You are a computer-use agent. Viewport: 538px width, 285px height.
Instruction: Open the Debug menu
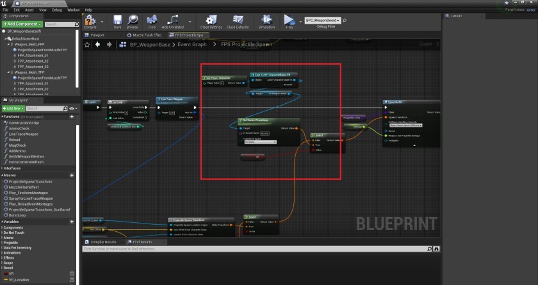click(x=56, y=10)
